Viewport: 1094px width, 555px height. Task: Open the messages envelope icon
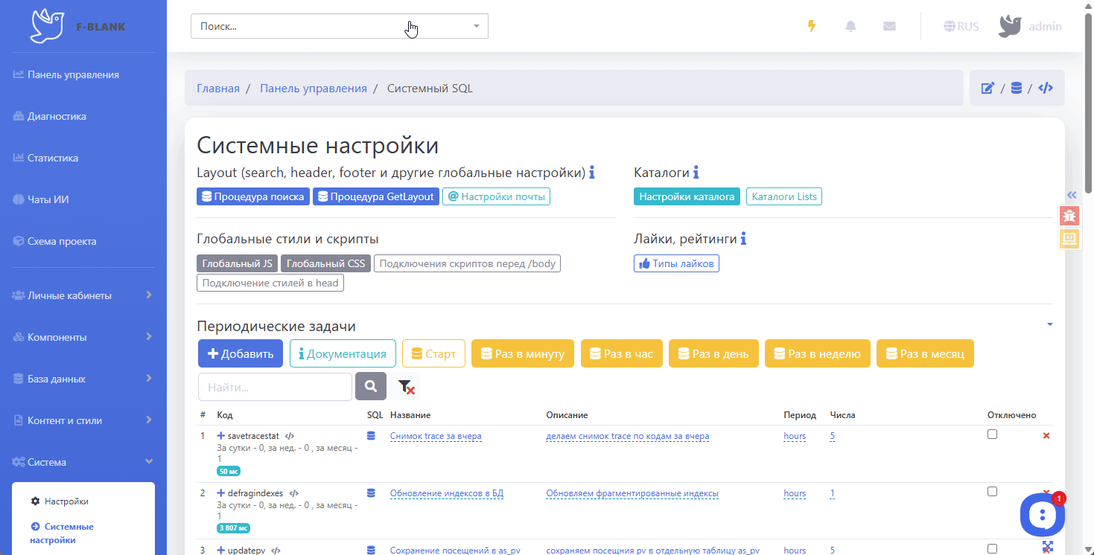point(889,26)
